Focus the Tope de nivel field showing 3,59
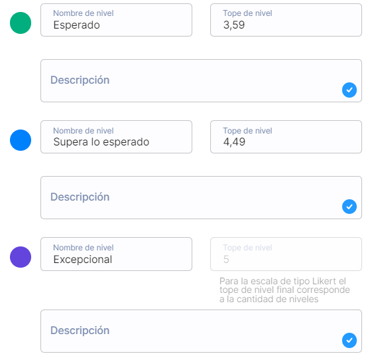Image resolution: width=372 pixels, height=362 pixels. [286, 20]
